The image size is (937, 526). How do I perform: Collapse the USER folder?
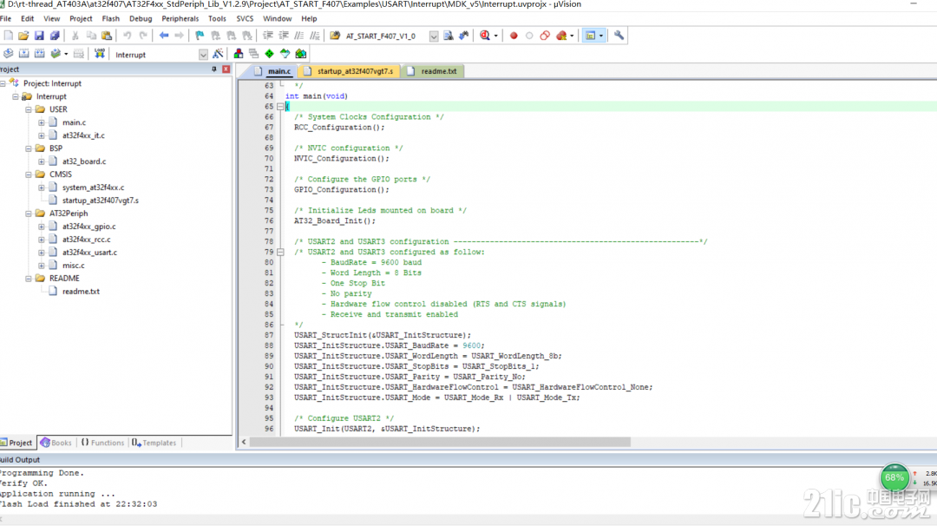(x=28, y=109)
